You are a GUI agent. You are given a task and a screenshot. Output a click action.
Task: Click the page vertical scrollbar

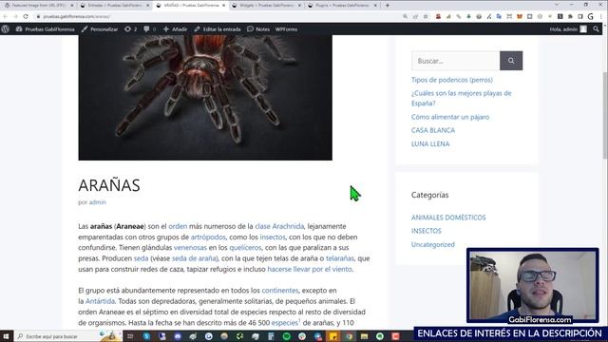coord(604,116)
